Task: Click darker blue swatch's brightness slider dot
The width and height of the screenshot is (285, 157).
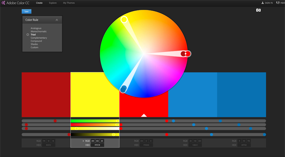Action: click(x=264, y=134)
